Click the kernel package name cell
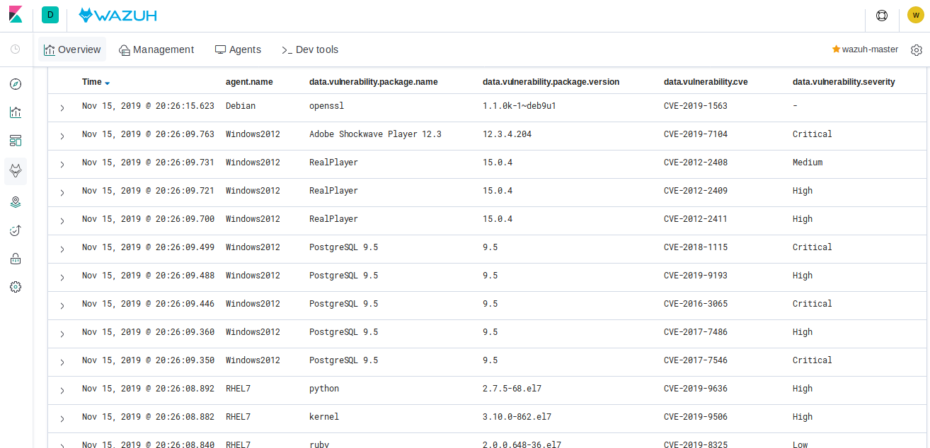This screenshot has width=930, height=448. pos(324,417)
